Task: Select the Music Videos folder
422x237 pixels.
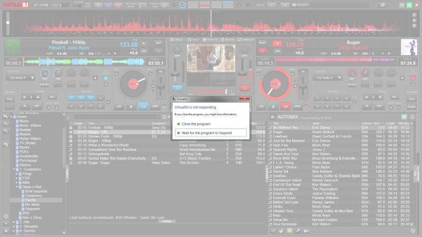Action: [x=30, y=125]
